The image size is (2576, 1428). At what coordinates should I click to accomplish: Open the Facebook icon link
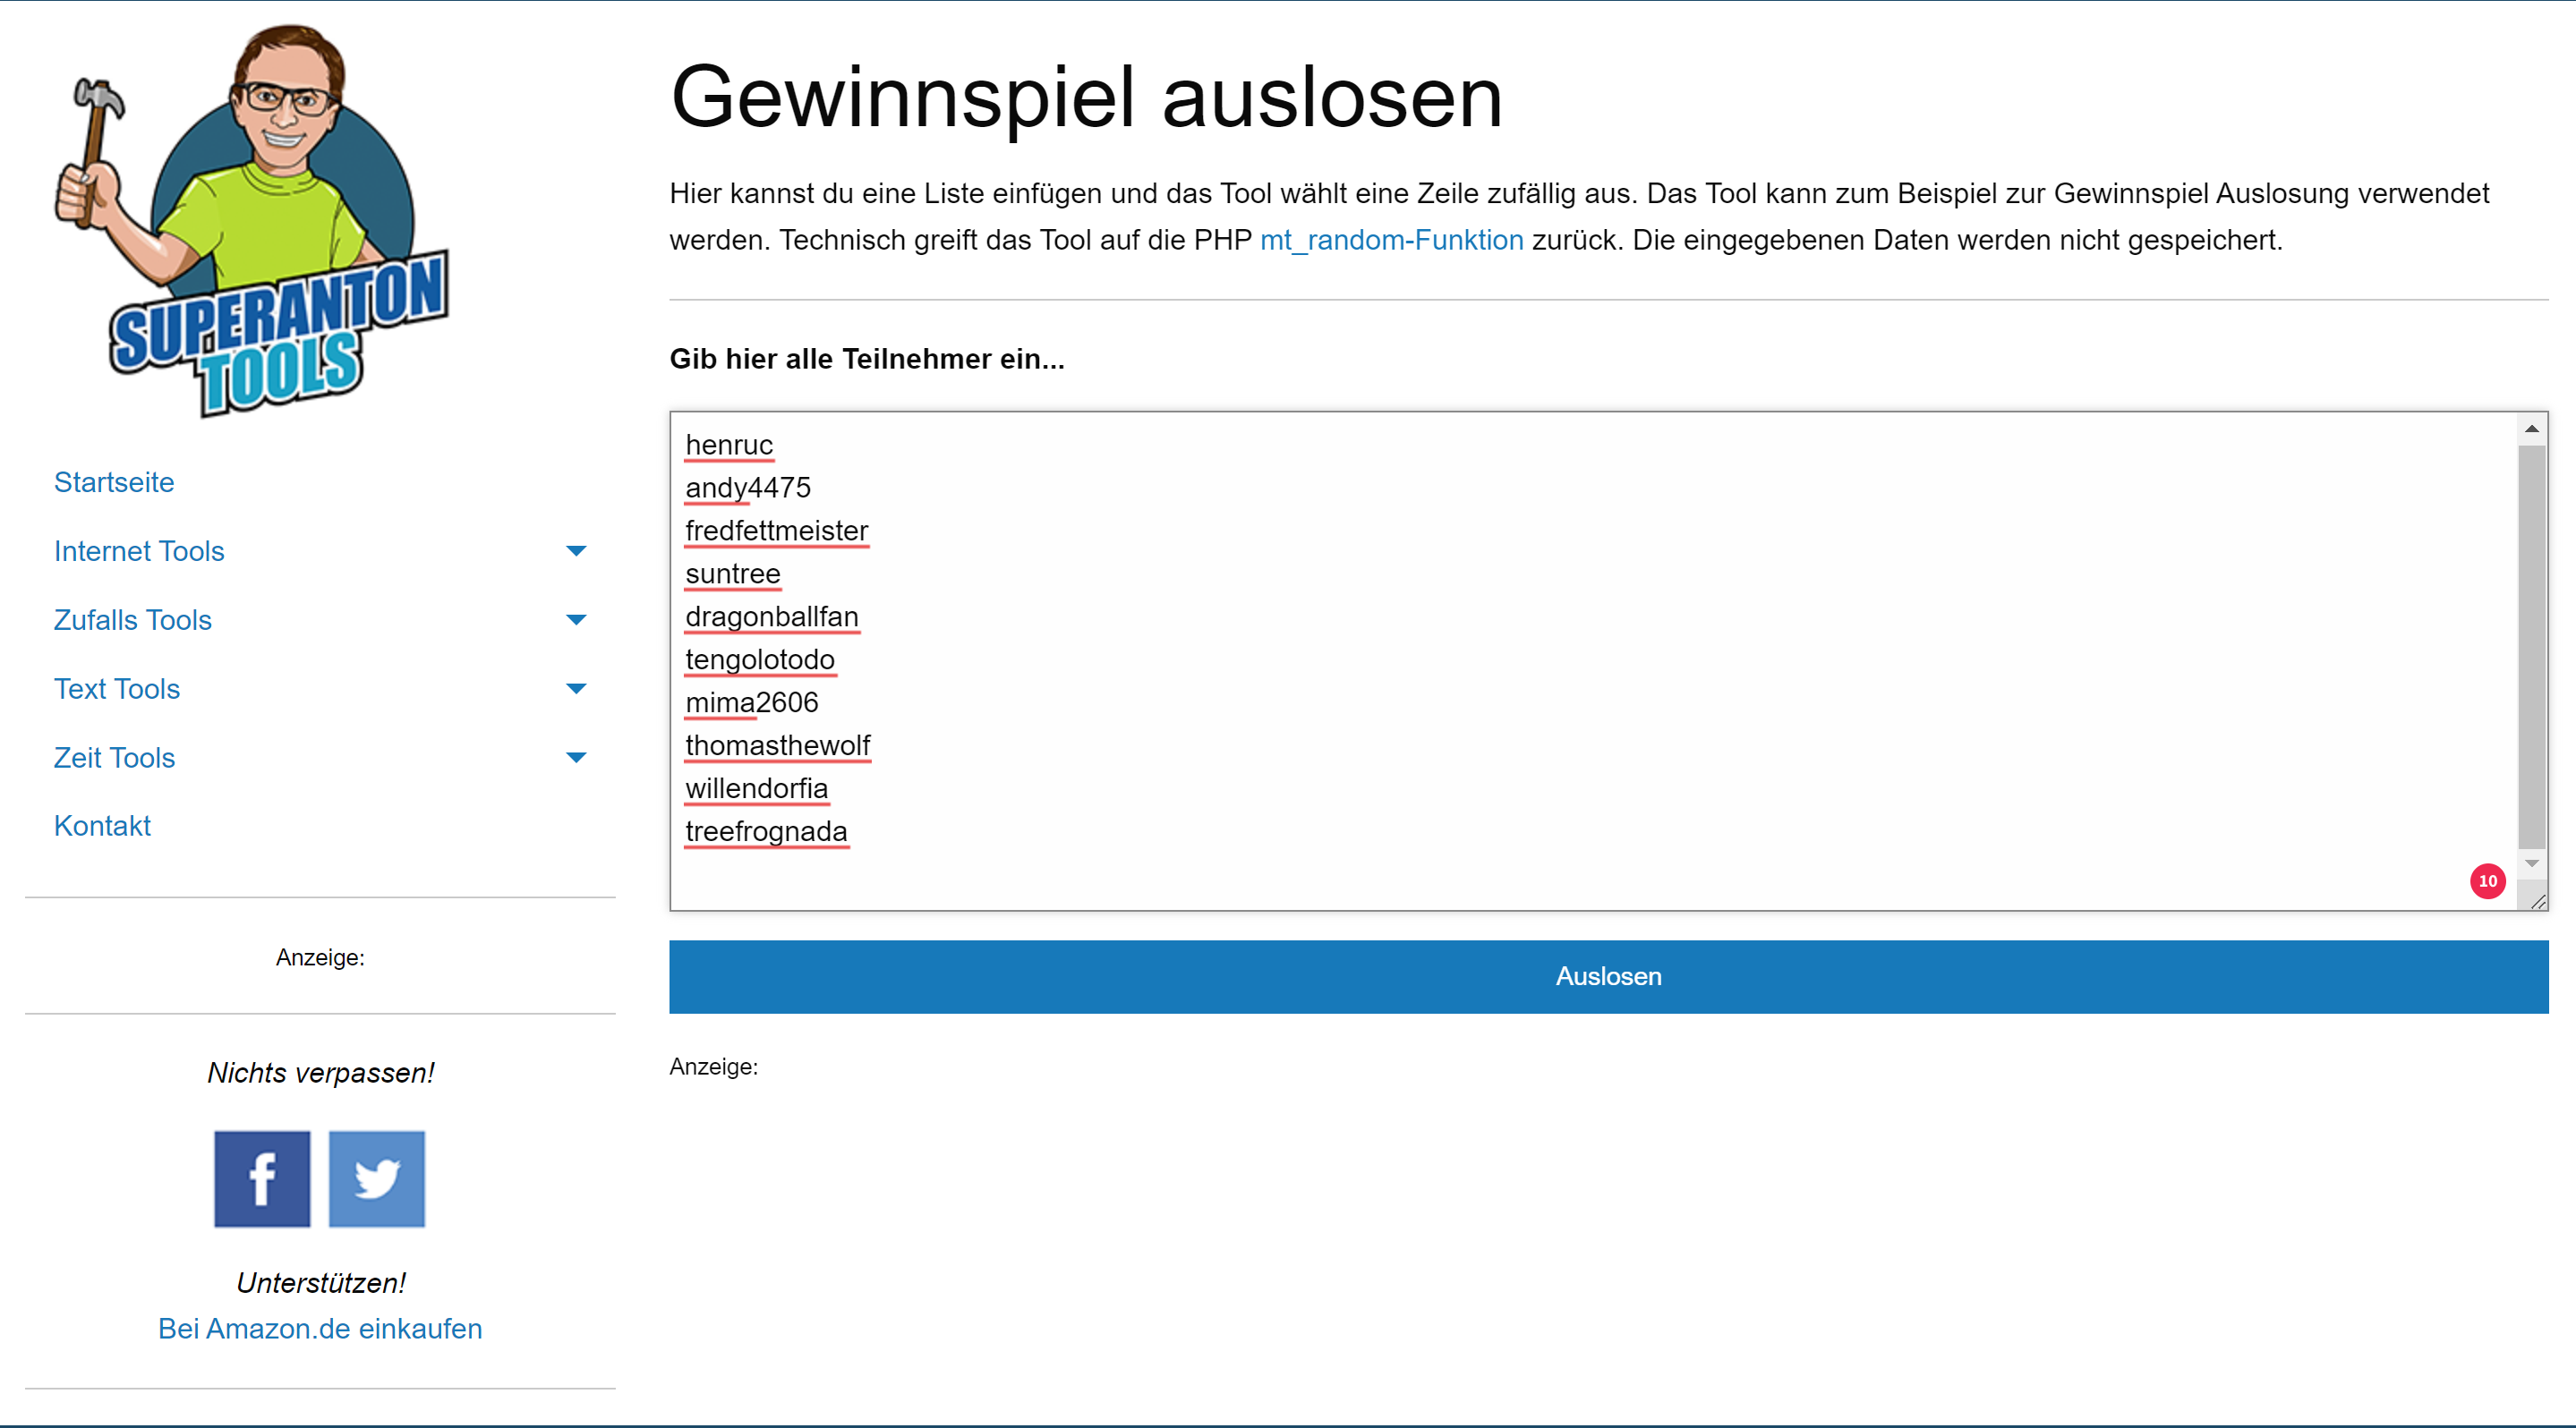coord(262,1178)
